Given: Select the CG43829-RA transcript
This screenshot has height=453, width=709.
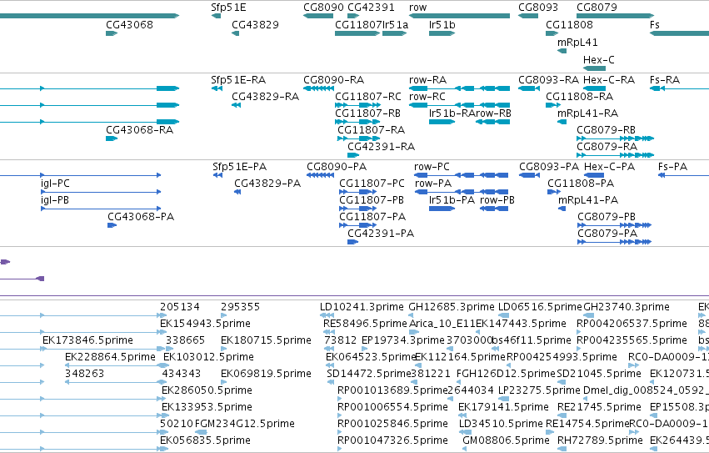Looking at the screenshot, I should coord(236,105).
